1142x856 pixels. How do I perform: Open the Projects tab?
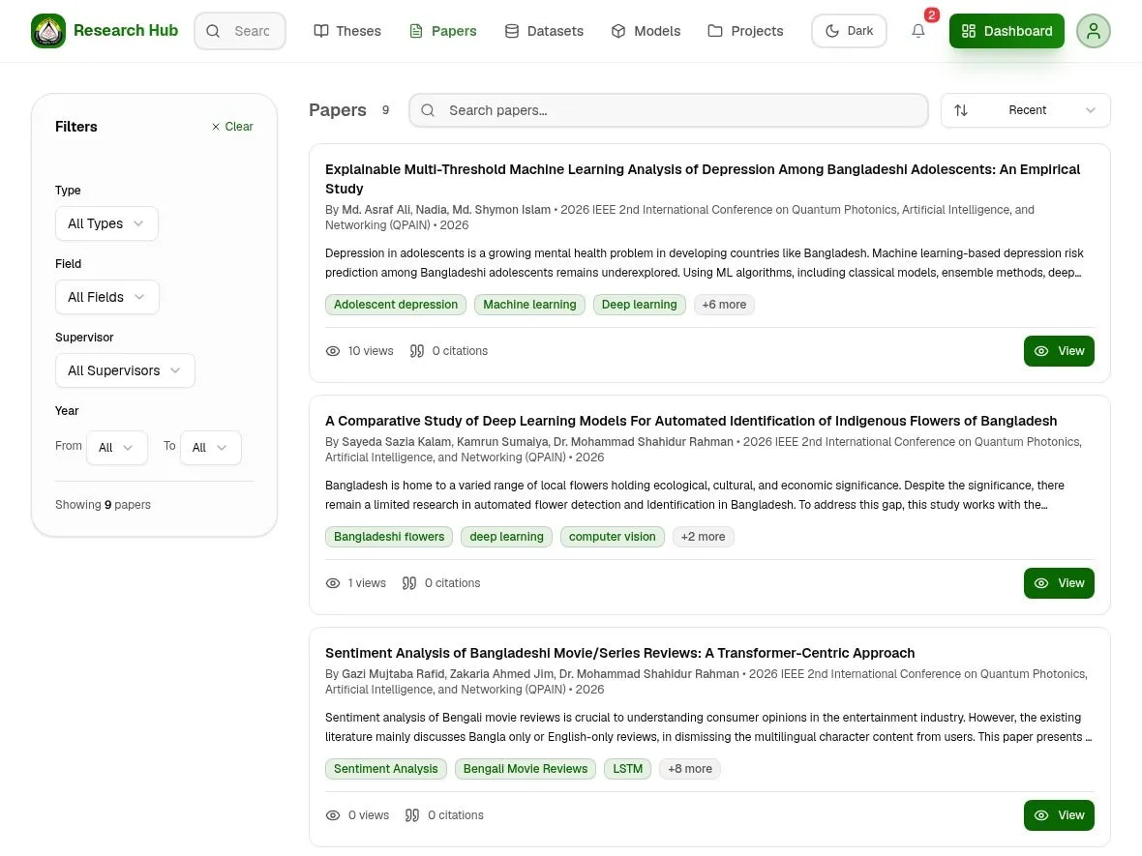[x=746, y=31]
